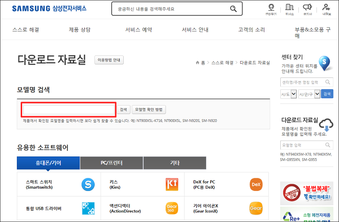Focus the 센터명/주변 명칭 입력 field
This screenshot has height=222, width=339.
coord(307,82)
